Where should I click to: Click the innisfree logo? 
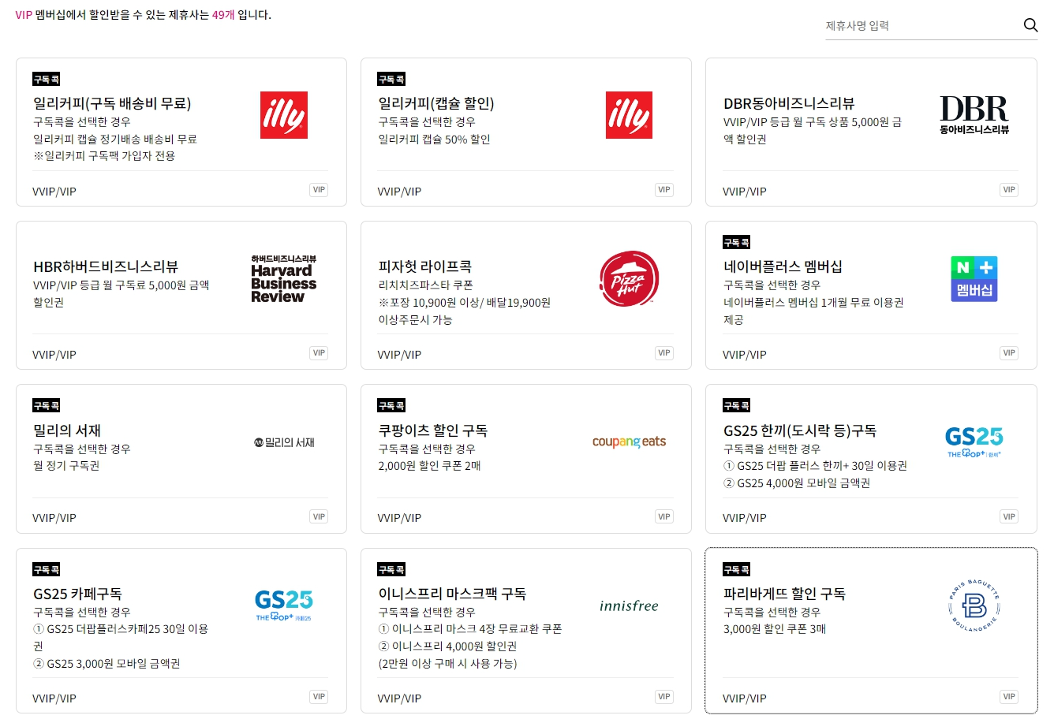point(629,605)
